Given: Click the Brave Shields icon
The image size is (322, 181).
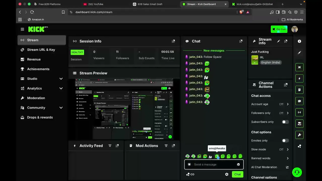Looking at the screenshot, I should point(241,12).
